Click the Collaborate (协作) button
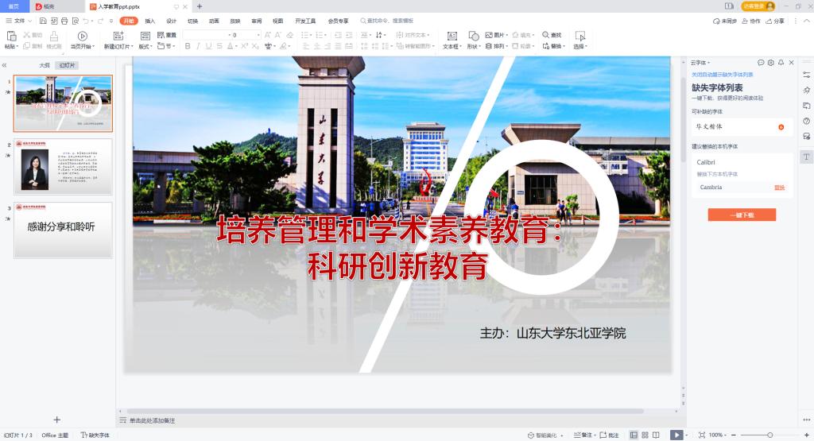The image size is (814, 441). click(751, 21)
